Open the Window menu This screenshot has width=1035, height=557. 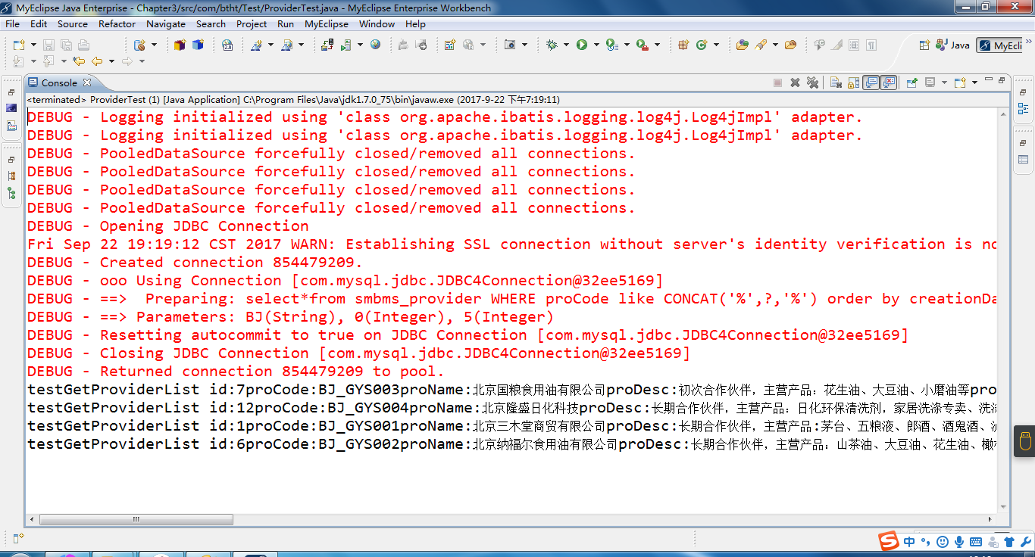pos(377,23)
